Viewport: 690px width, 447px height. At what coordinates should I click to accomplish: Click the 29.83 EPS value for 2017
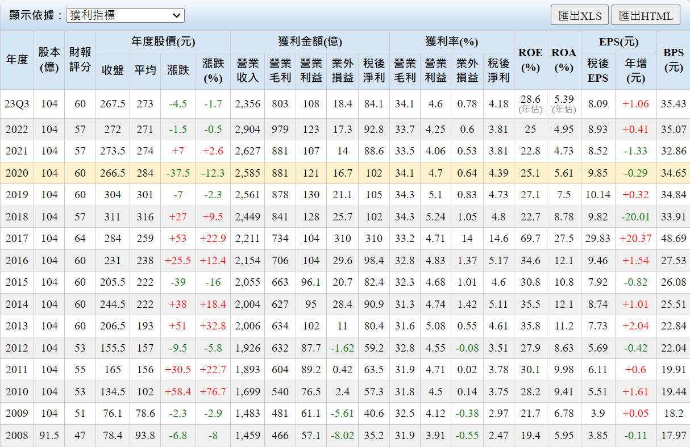598,239
